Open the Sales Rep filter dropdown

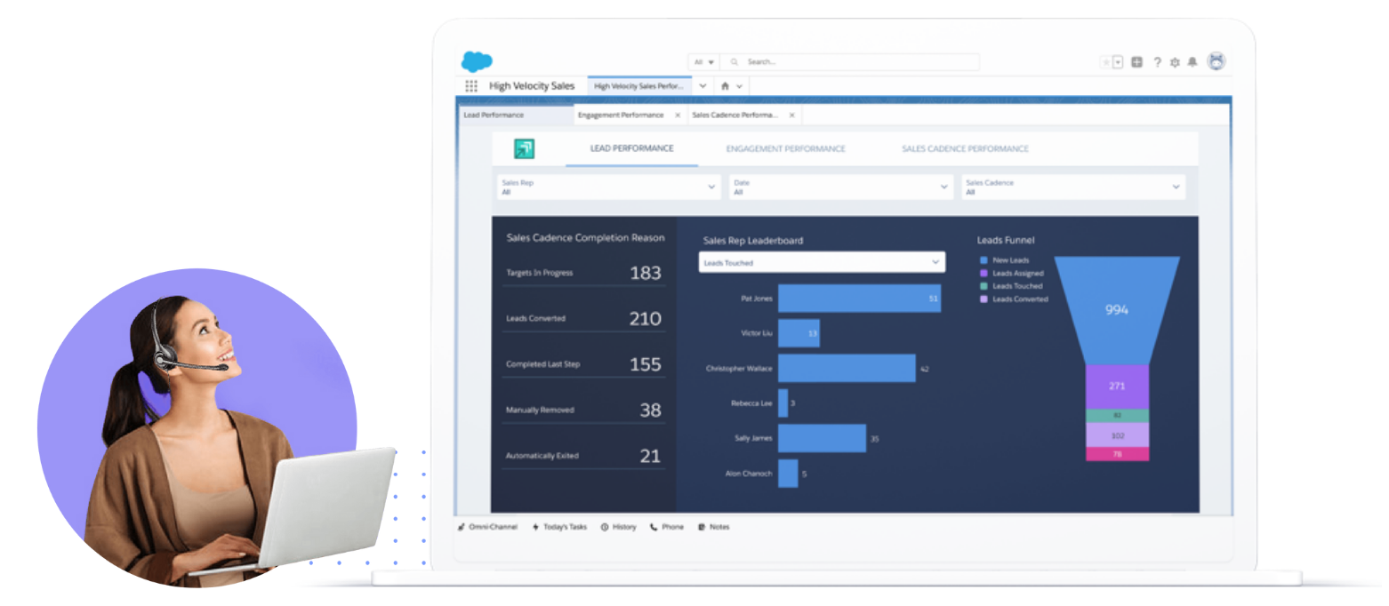coord(609,187)
